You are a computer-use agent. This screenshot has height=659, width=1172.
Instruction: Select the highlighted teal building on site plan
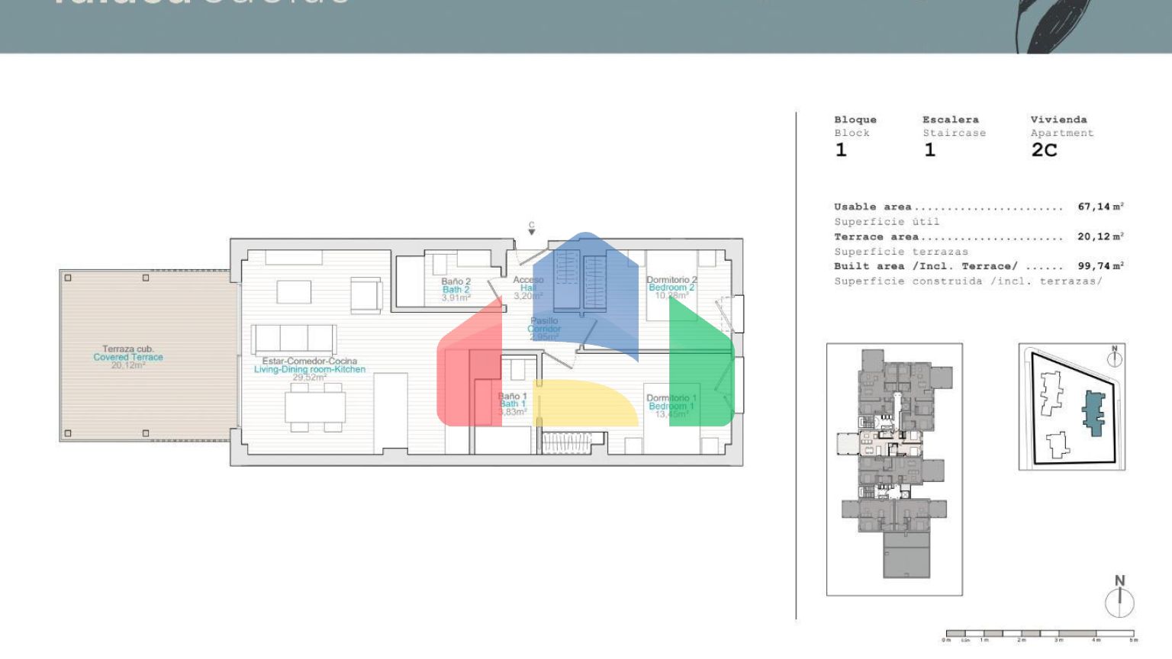pos(1094,413)
